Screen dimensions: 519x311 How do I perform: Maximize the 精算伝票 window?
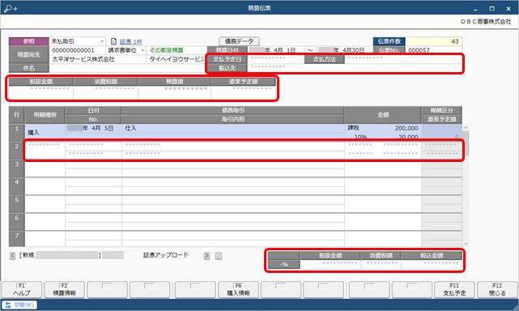point(491,9)
